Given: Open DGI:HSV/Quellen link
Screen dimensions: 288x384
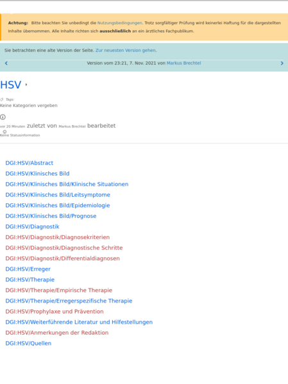Looking at the screenshot, I should click(x=28, y=344).
